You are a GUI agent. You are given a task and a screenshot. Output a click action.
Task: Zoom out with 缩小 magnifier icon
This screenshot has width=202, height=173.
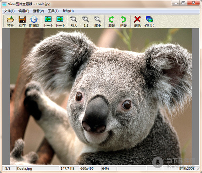(98, 19)
